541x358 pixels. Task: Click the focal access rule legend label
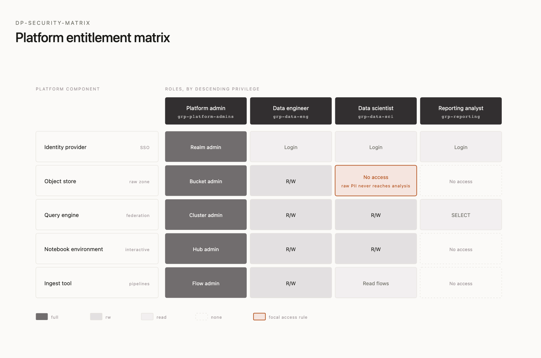[x=288, y=317]
